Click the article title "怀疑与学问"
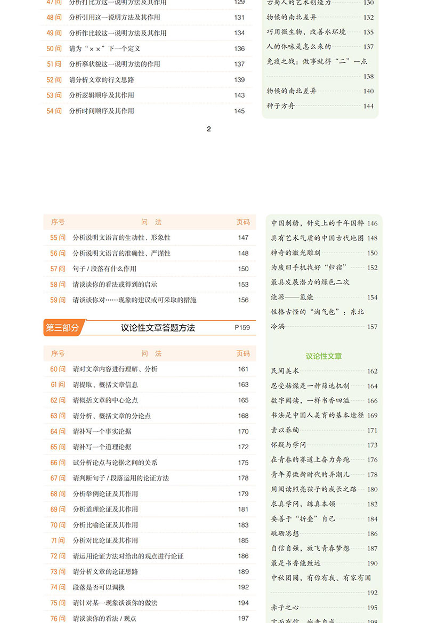 [288, 444]
